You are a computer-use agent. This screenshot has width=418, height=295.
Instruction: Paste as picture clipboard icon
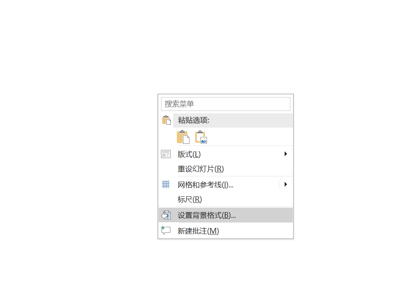[x=201, y=137]
